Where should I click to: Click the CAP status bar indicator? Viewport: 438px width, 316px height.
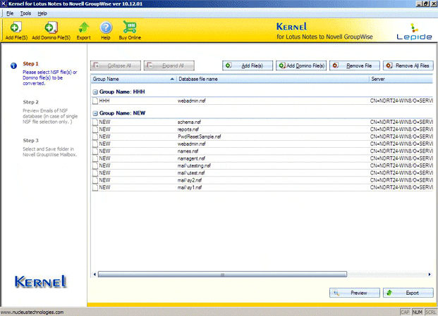[405, 312]
